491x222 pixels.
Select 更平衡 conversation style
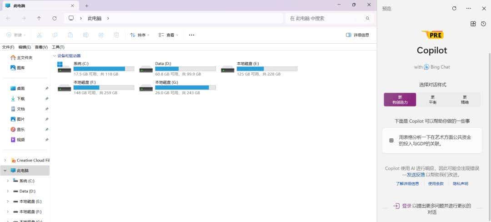(x=432, y=100)
